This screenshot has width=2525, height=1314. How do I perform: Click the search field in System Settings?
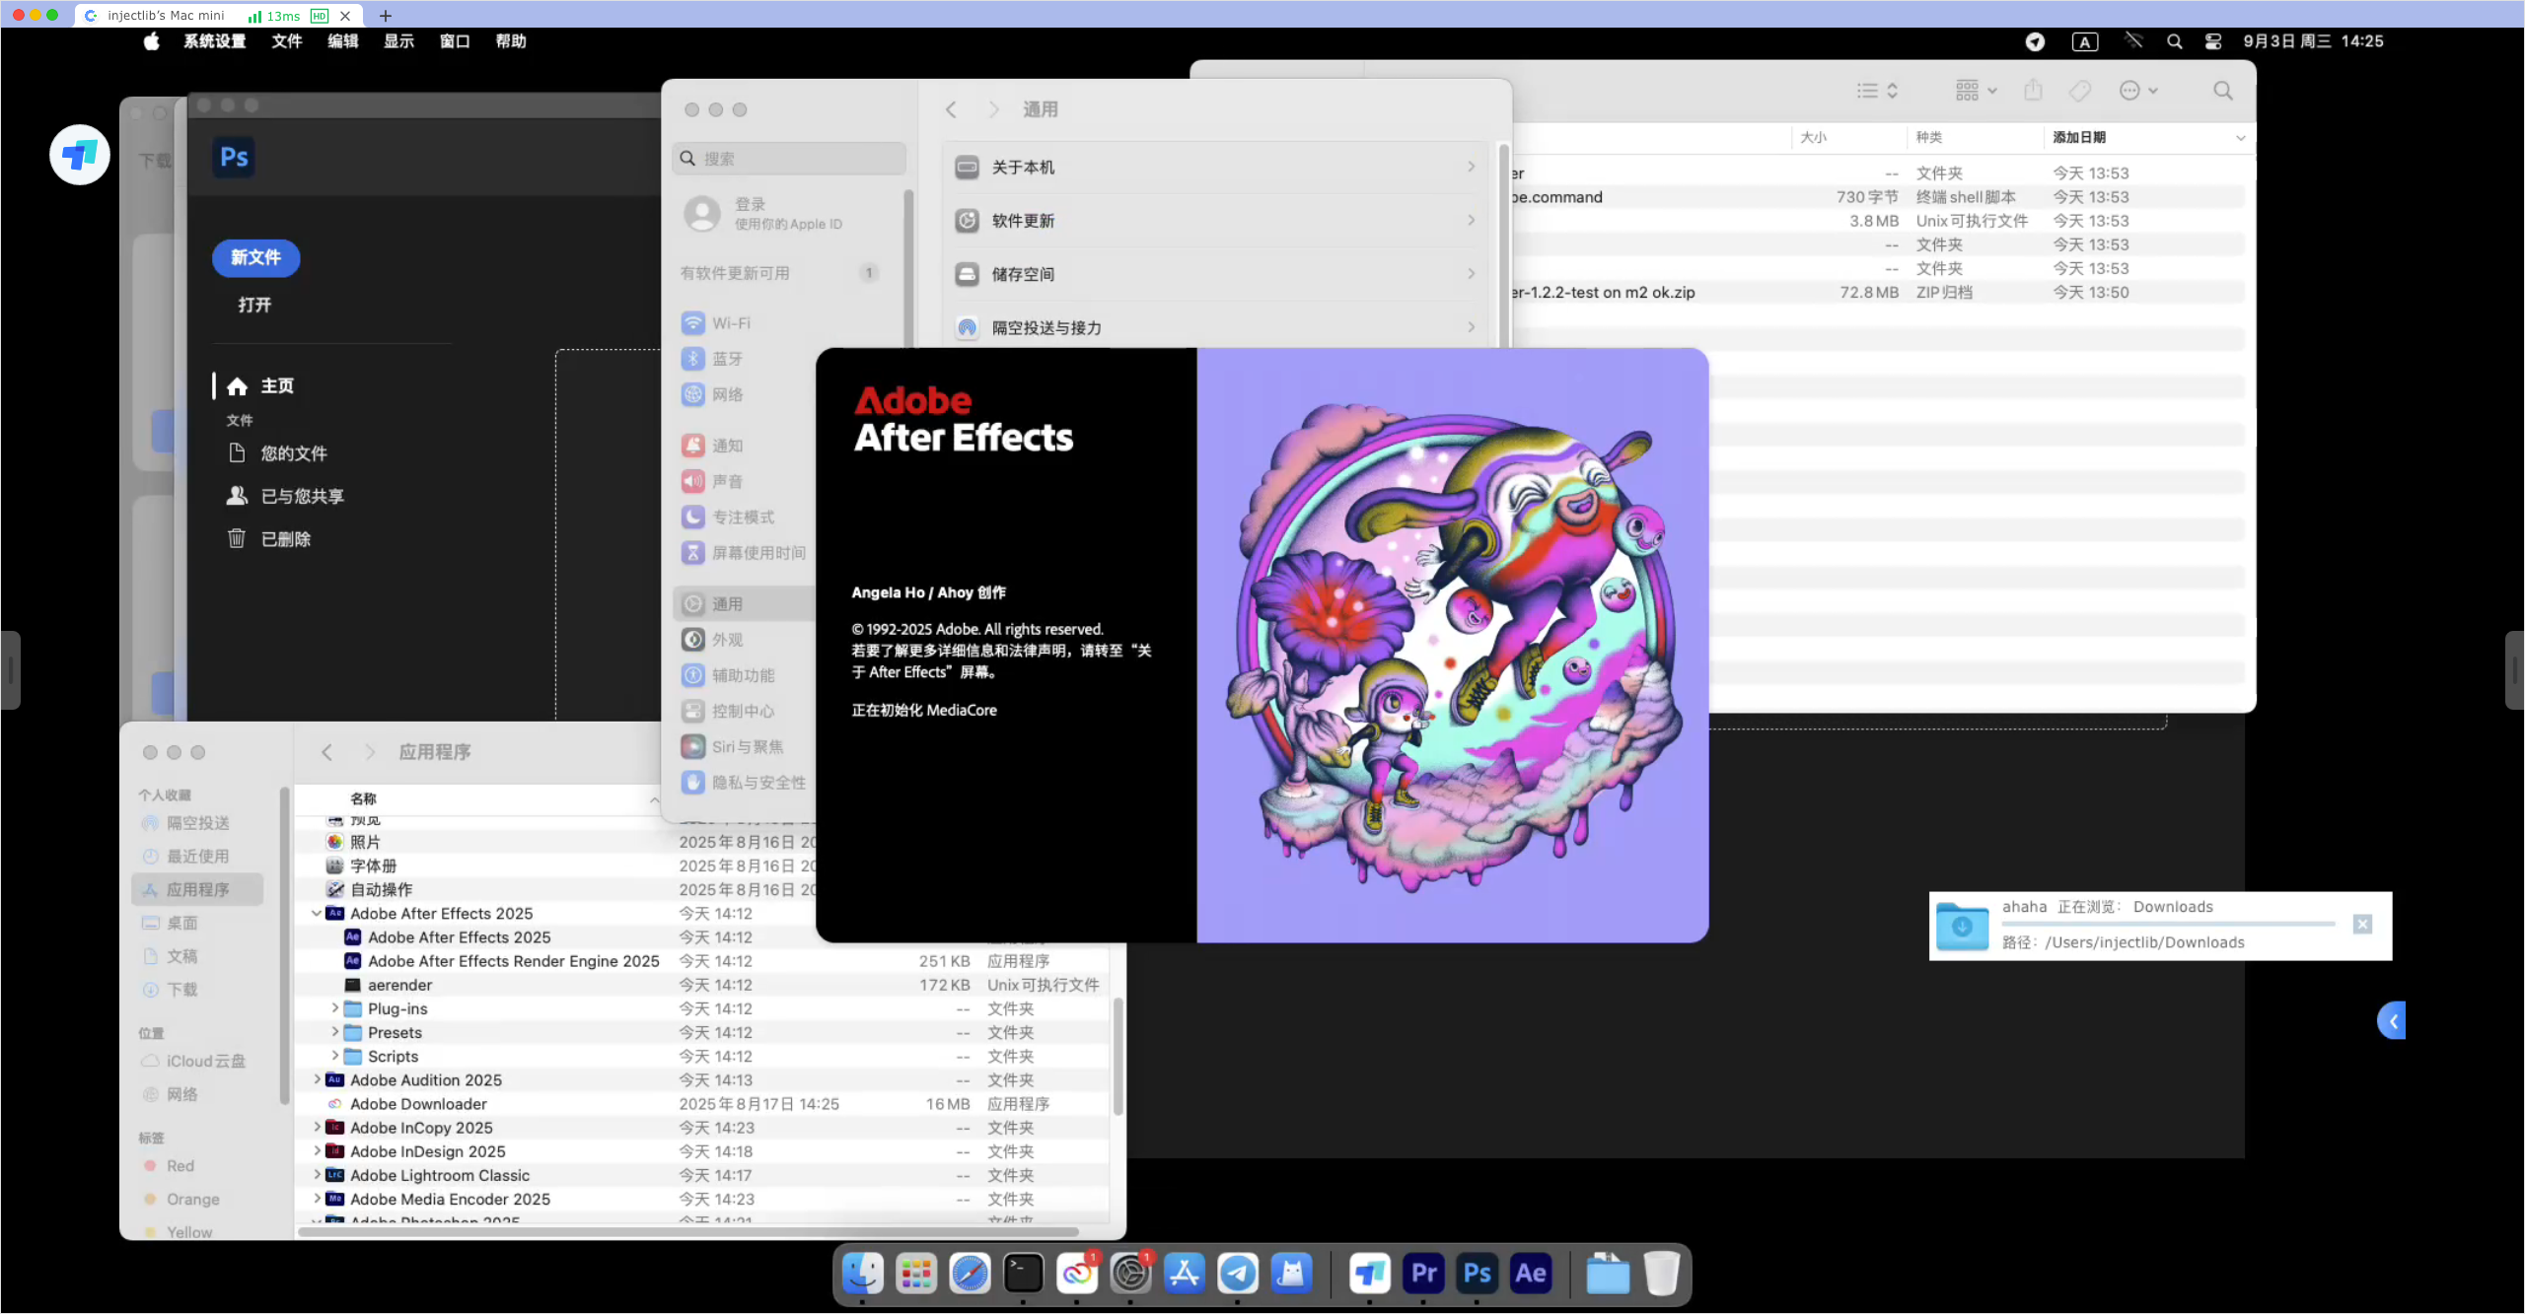(788, 158)
